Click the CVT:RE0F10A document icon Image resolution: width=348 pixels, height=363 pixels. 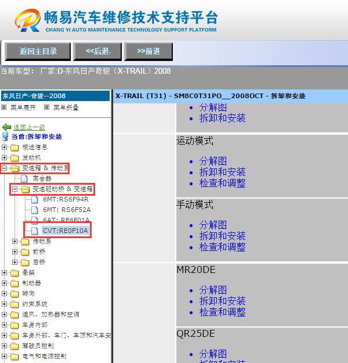(x=35, y=231)
